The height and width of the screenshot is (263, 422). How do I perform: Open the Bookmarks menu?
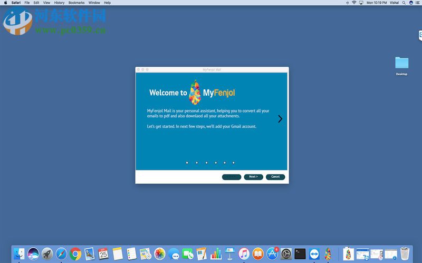tap(76, 3)
